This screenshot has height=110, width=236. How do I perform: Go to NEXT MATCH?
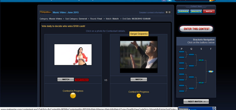click(196, 101)
